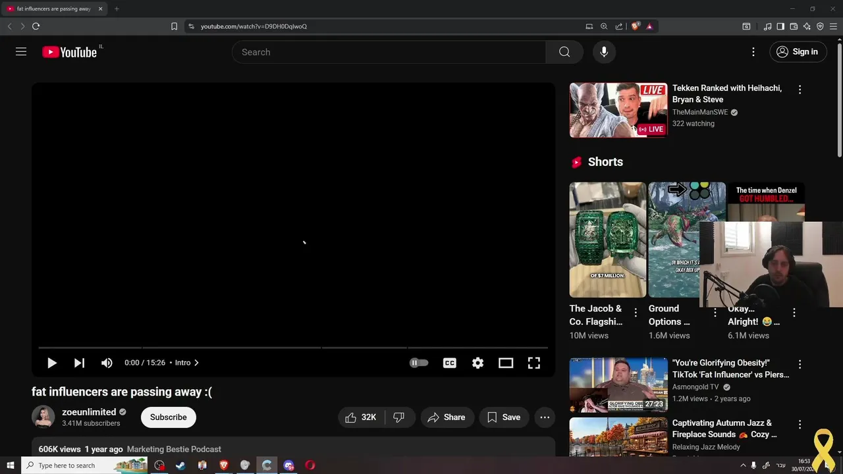843x474 pixels.
Task: Open the music playlist icon
Action: [x=767, y=26]
